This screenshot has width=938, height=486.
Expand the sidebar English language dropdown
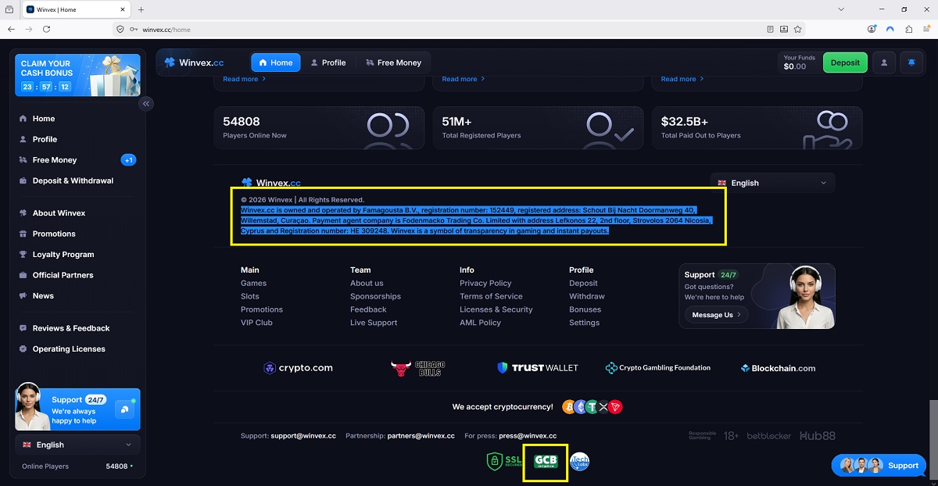77,445
